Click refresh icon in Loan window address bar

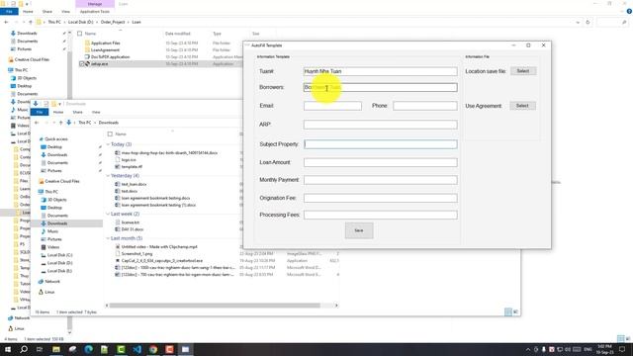tap(588, 22)
